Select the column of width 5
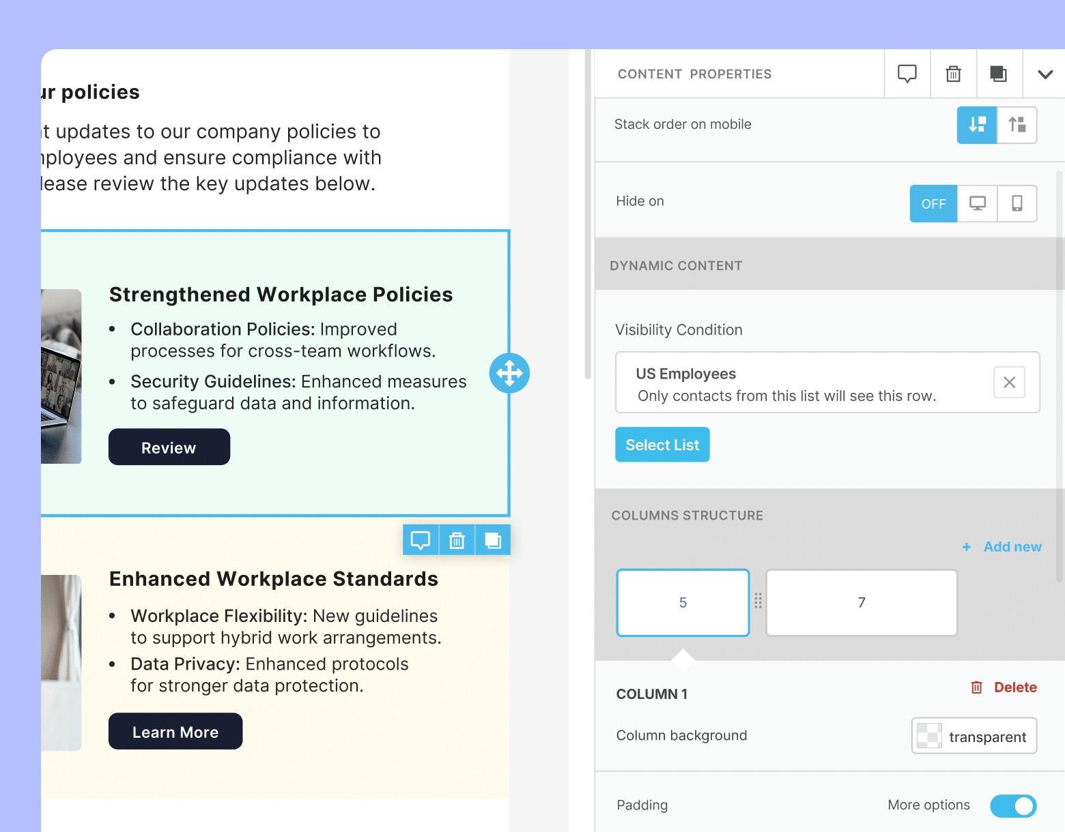 coord(683,603)
